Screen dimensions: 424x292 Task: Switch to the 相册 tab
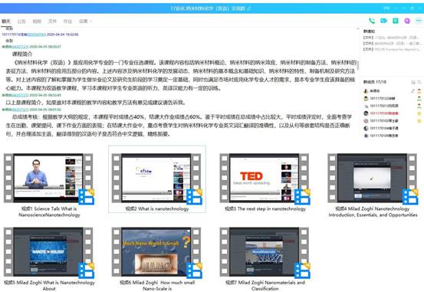[37, 21]
